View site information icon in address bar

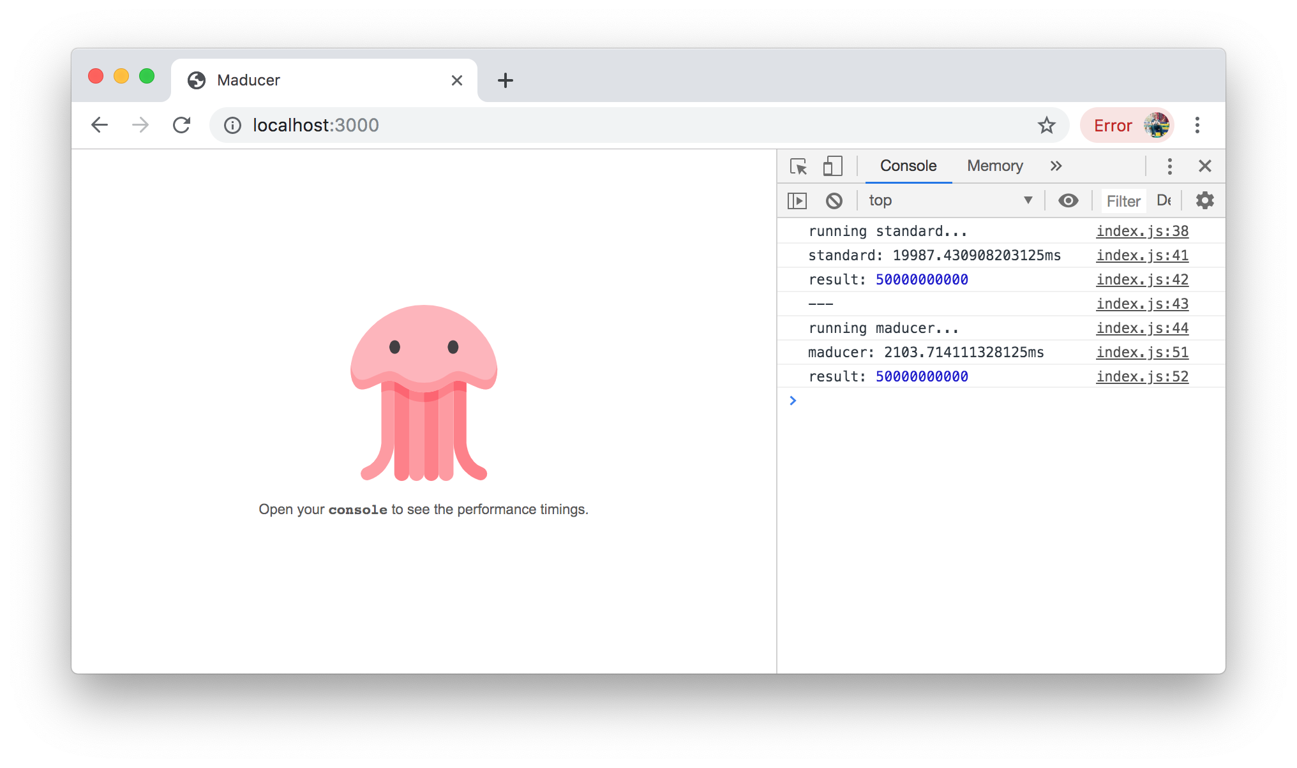(x=233, y=125)
